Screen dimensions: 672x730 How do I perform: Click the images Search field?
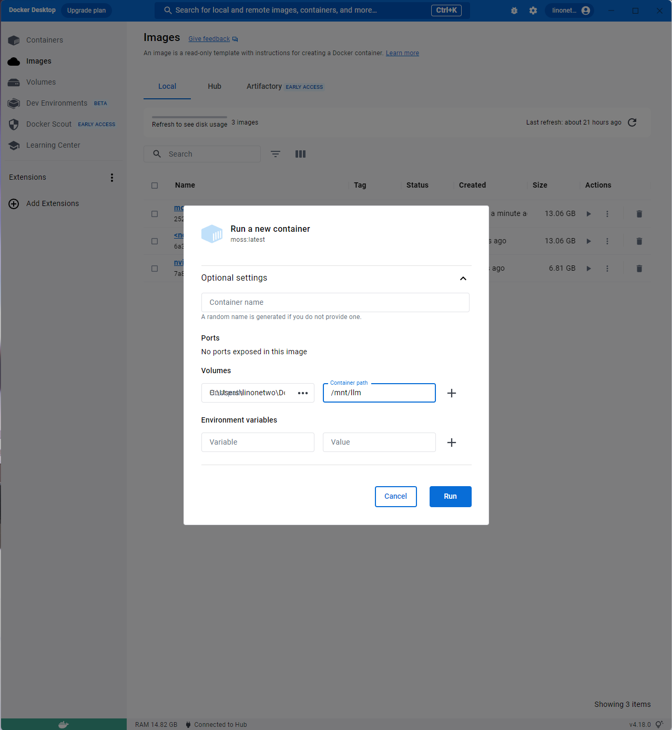click(x=202, y=154)
